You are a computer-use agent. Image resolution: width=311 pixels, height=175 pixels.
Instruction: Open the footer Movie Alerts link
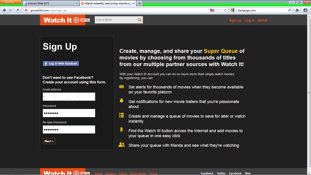[138, 173]
